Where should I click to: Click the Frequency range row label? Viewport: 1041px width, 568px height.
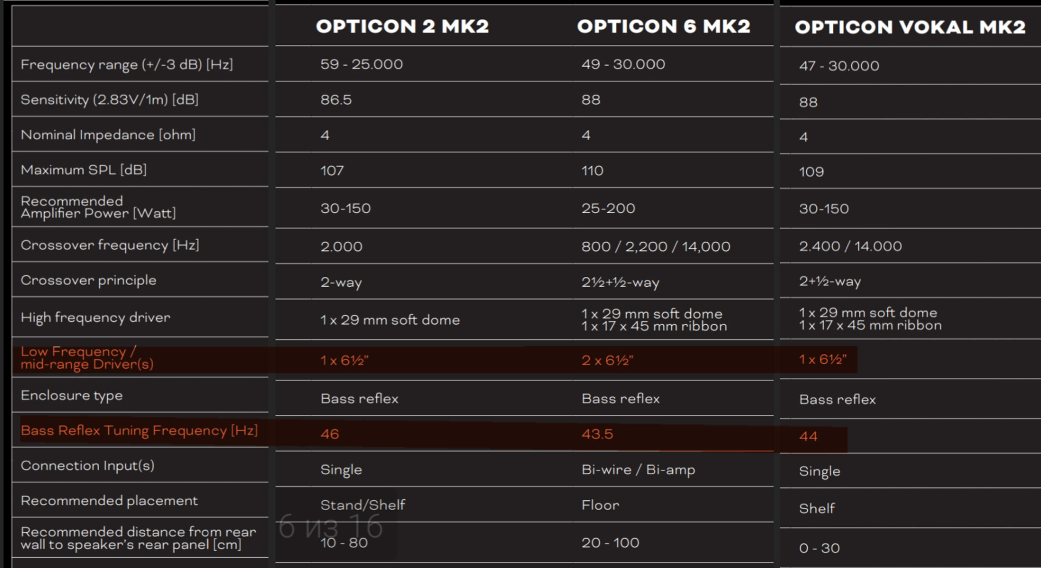coord(127,64)
